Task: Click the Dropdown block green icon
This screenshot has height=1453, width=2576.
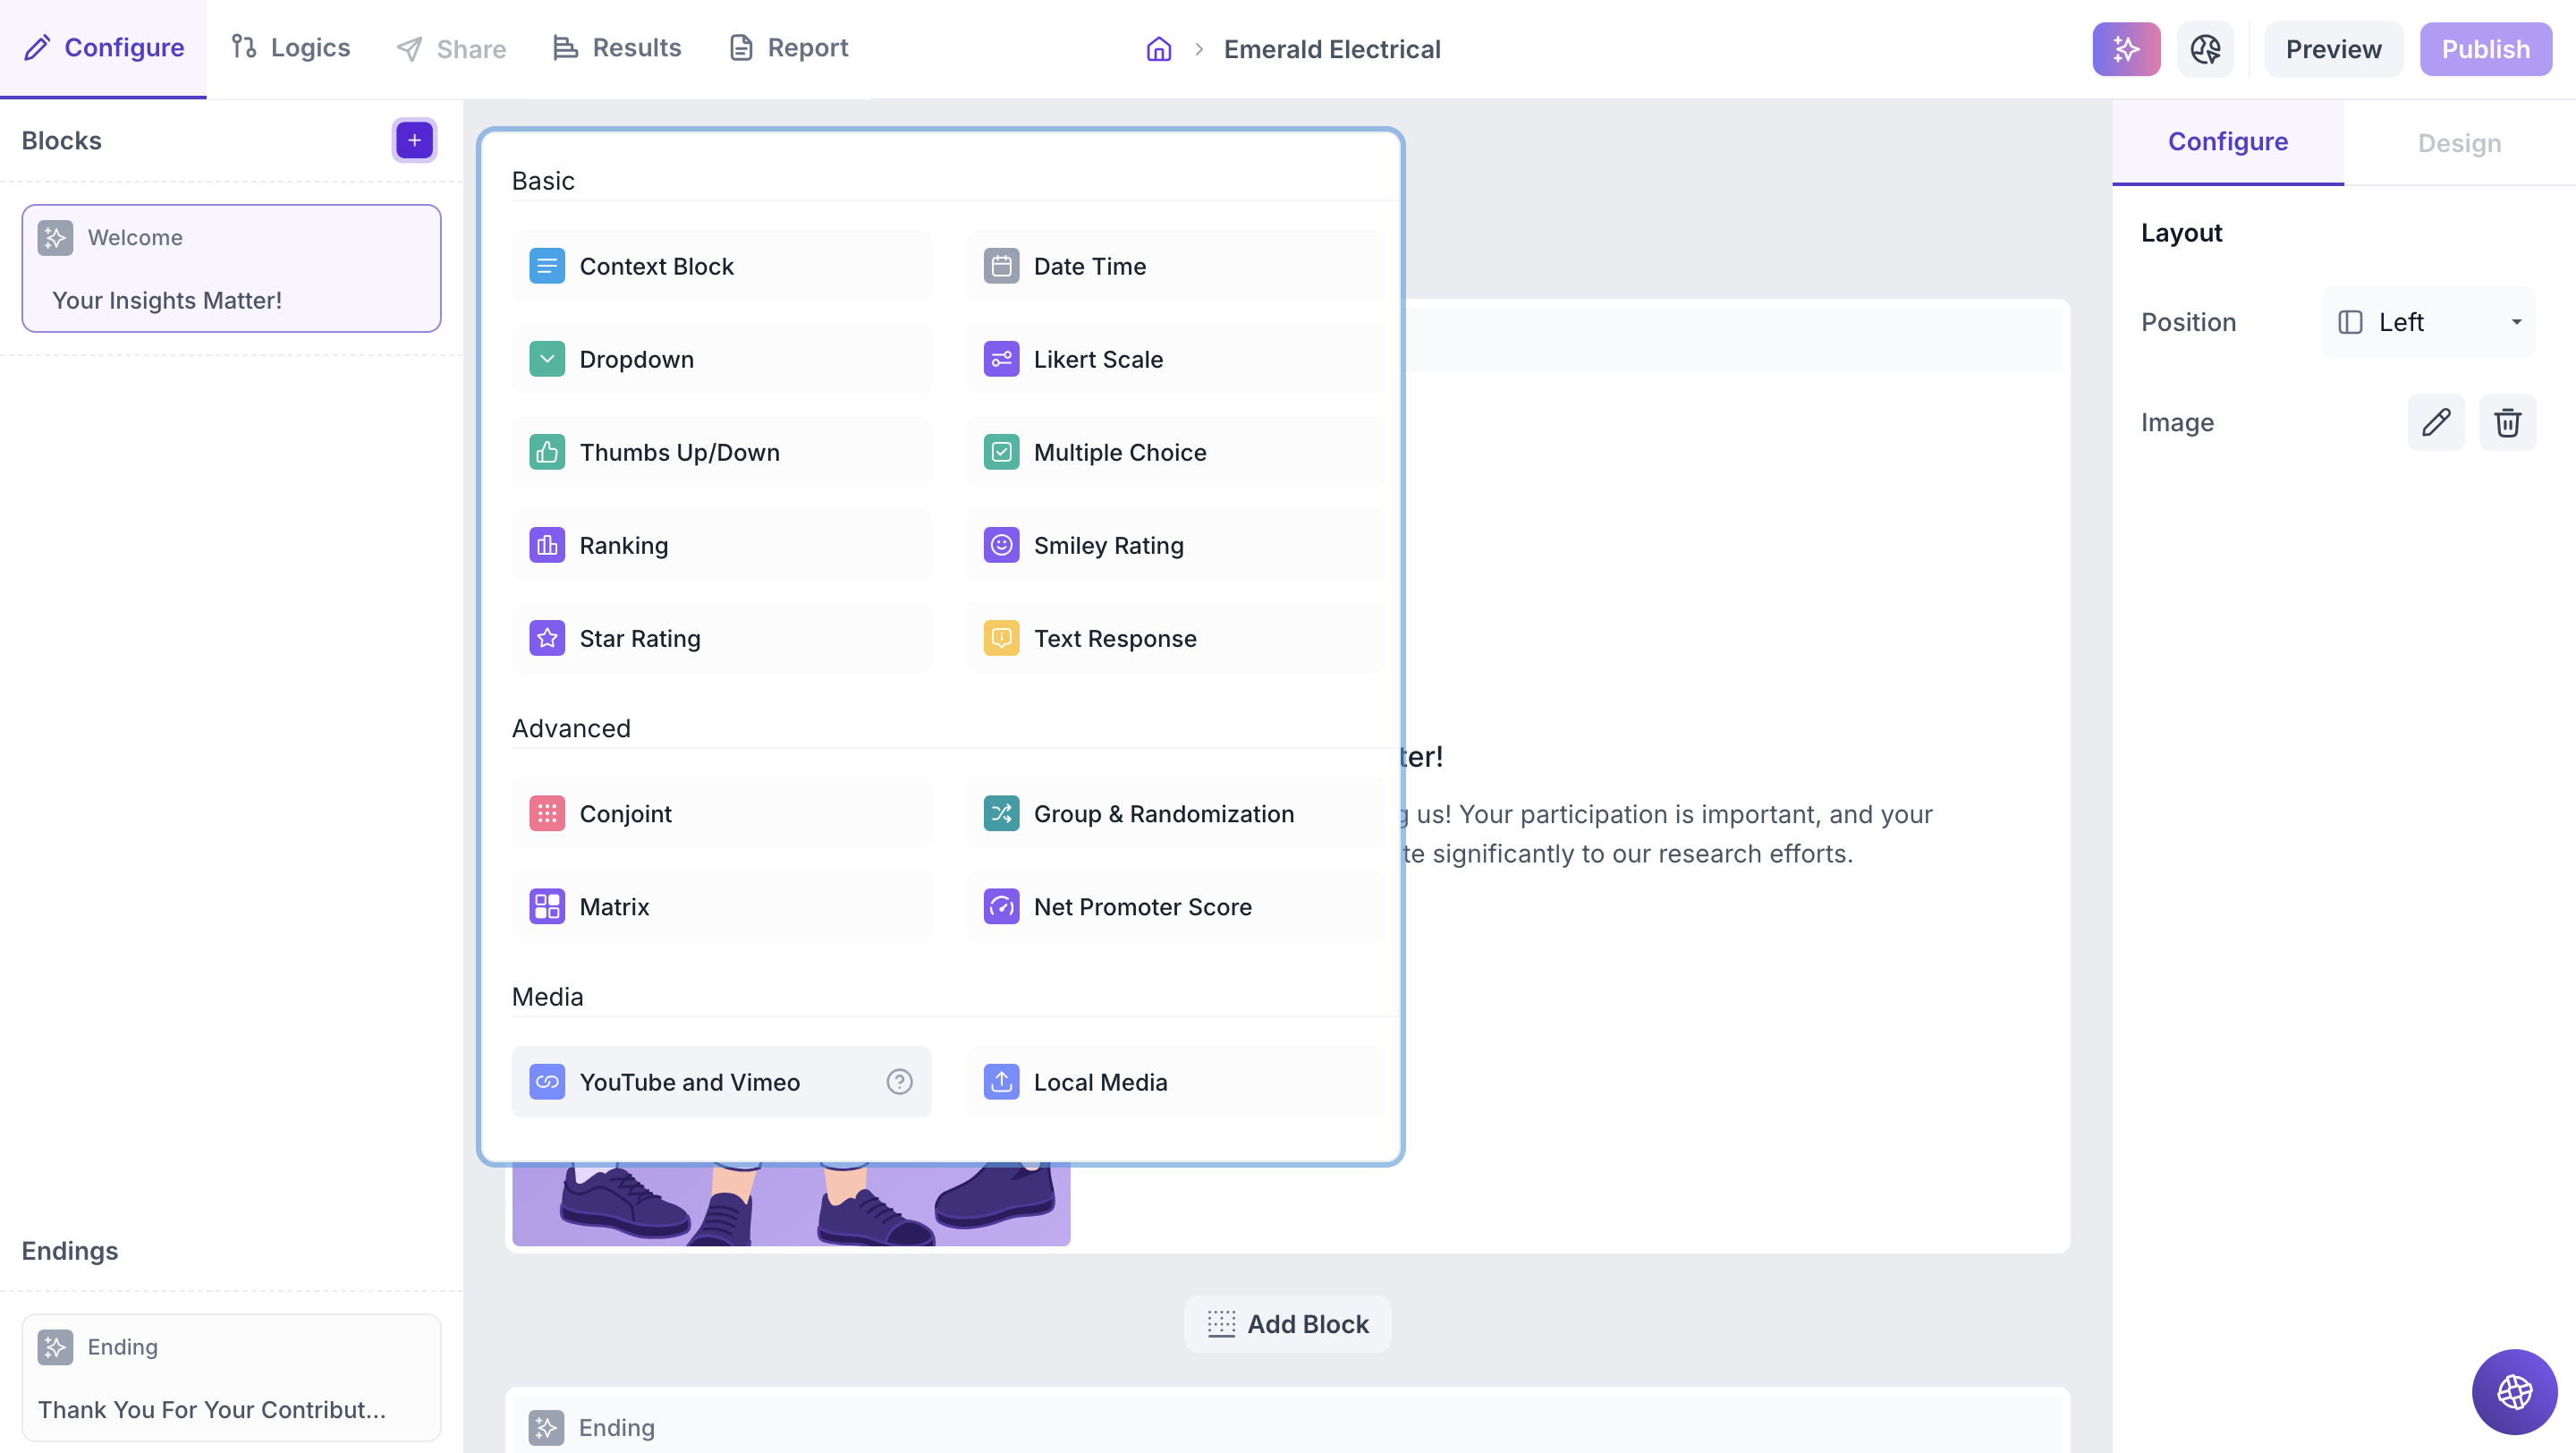Action: pos(547,359)
